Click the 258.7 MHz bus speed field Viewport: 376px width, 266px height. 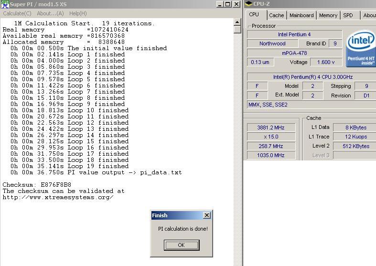(271, 146)
